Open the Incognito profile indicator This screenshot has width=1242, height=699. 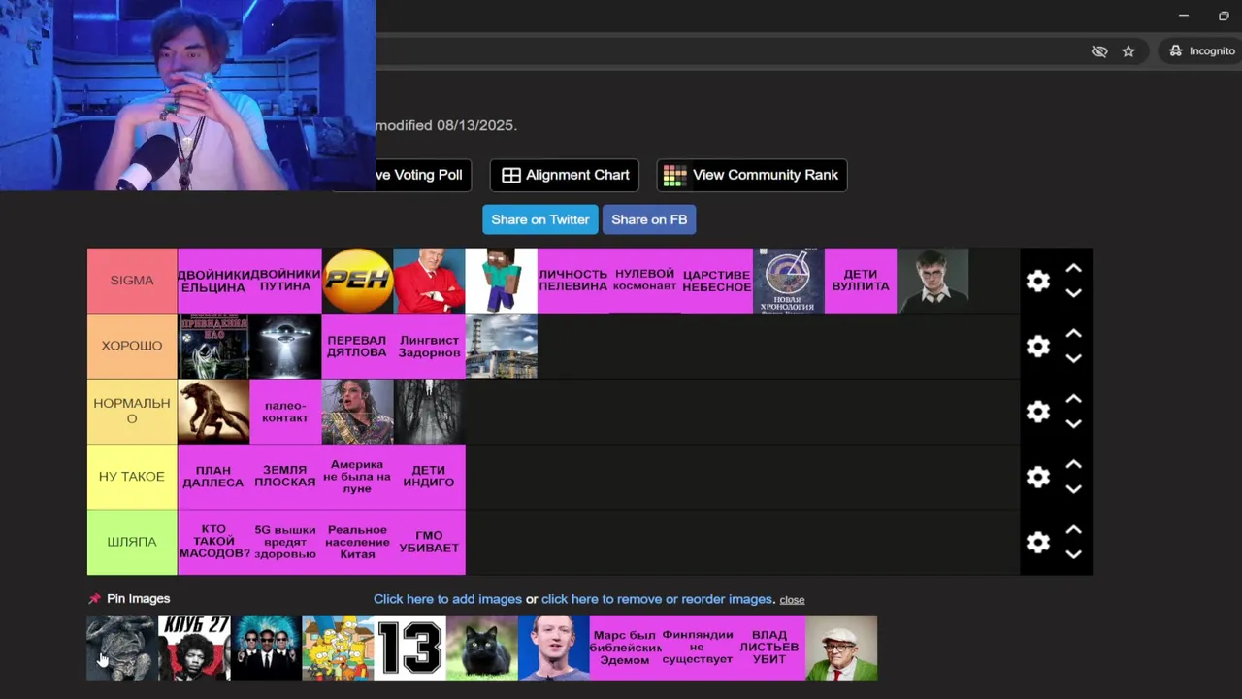click(x=1201, y=50)
